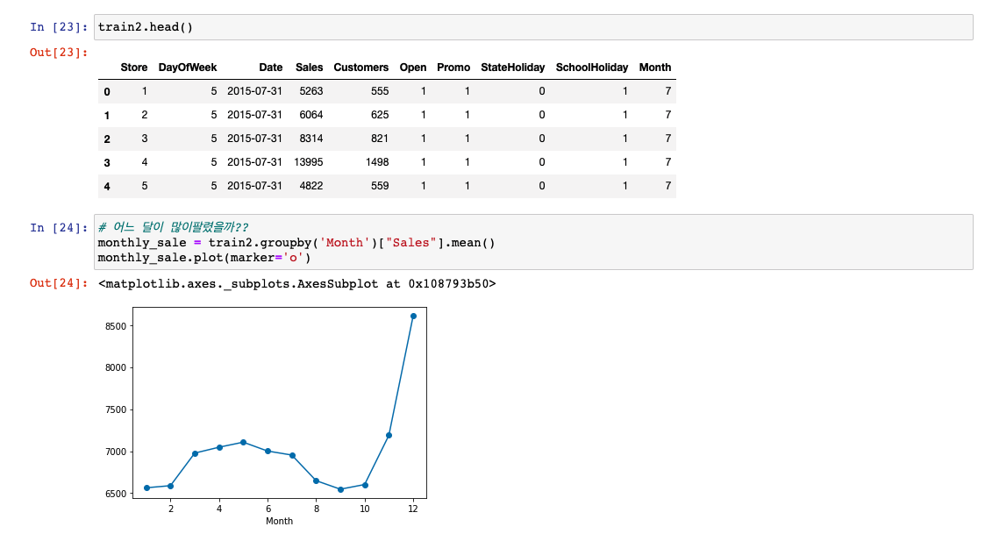Screen dimensions: 985x541
Task: Click the In [24] prompt label
Action: coord(59,227)
